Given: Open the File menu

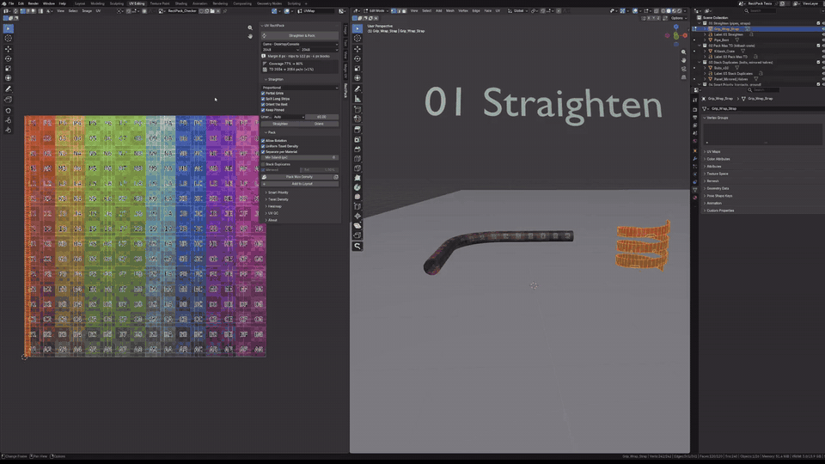Looking at the screenshot, I should click(x=11, y=3).
